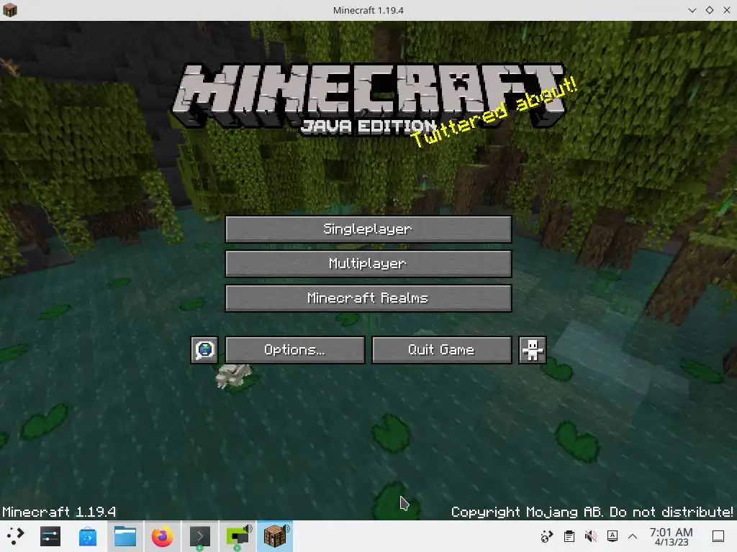
Task: Start a Singleplayer game
Action: coord(368,229)
